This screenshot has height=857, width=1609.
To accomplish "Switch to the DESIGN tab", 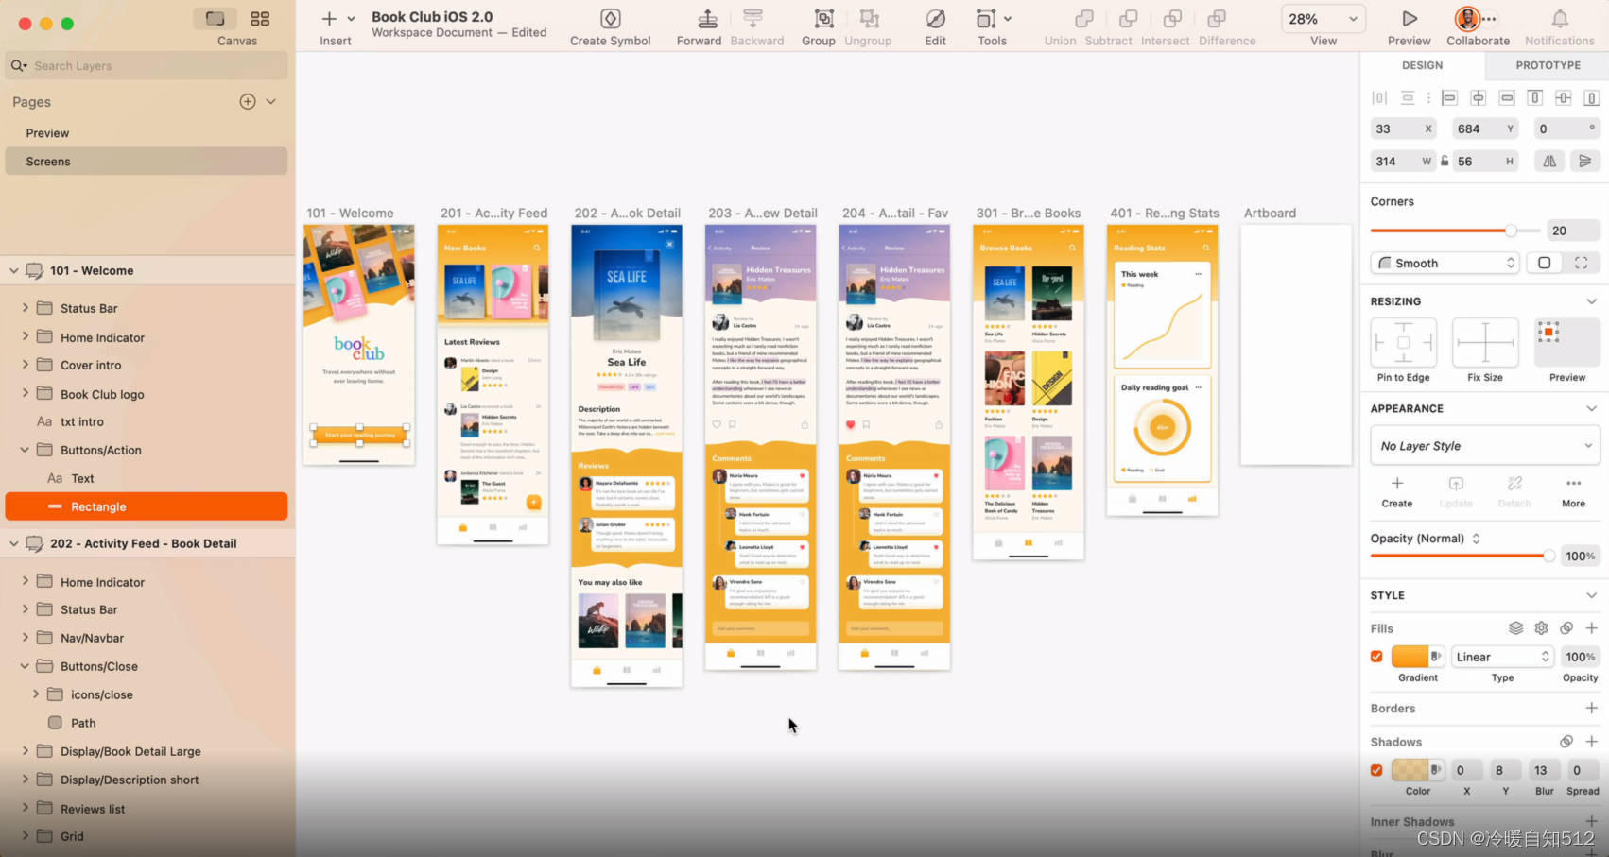I will point(1422,65).
